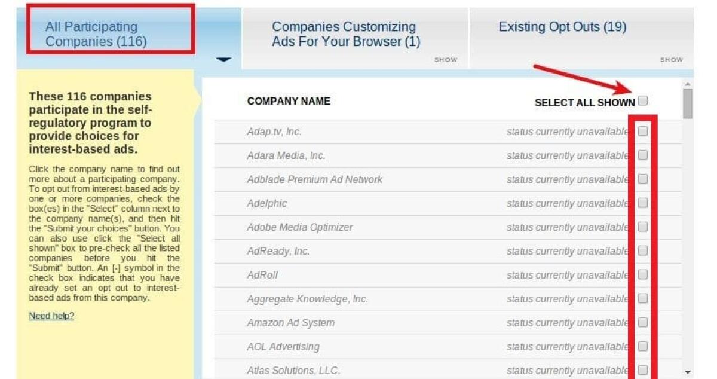Select Adobe Media Optimizer's opt-out checkbox

642,227
